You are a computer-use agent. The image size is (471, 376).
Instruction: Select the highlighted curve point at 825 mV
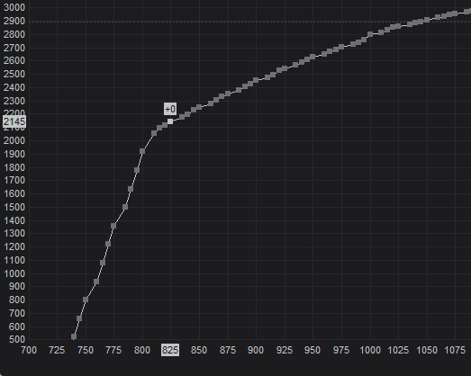click(x=170, y=121)
